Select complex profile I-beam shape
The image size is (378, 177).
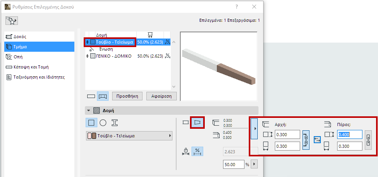(x=115, y=123)
